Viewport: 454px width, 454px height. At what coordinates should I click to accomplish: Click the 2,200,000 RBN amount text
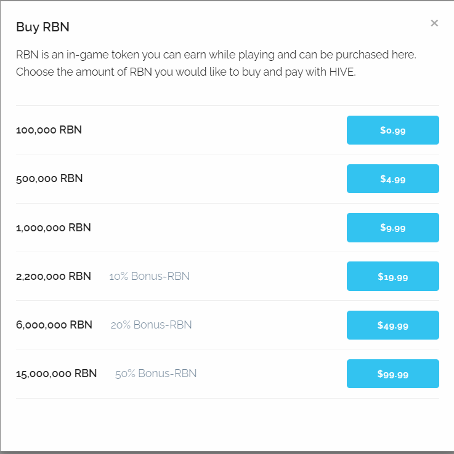[54, 276]
